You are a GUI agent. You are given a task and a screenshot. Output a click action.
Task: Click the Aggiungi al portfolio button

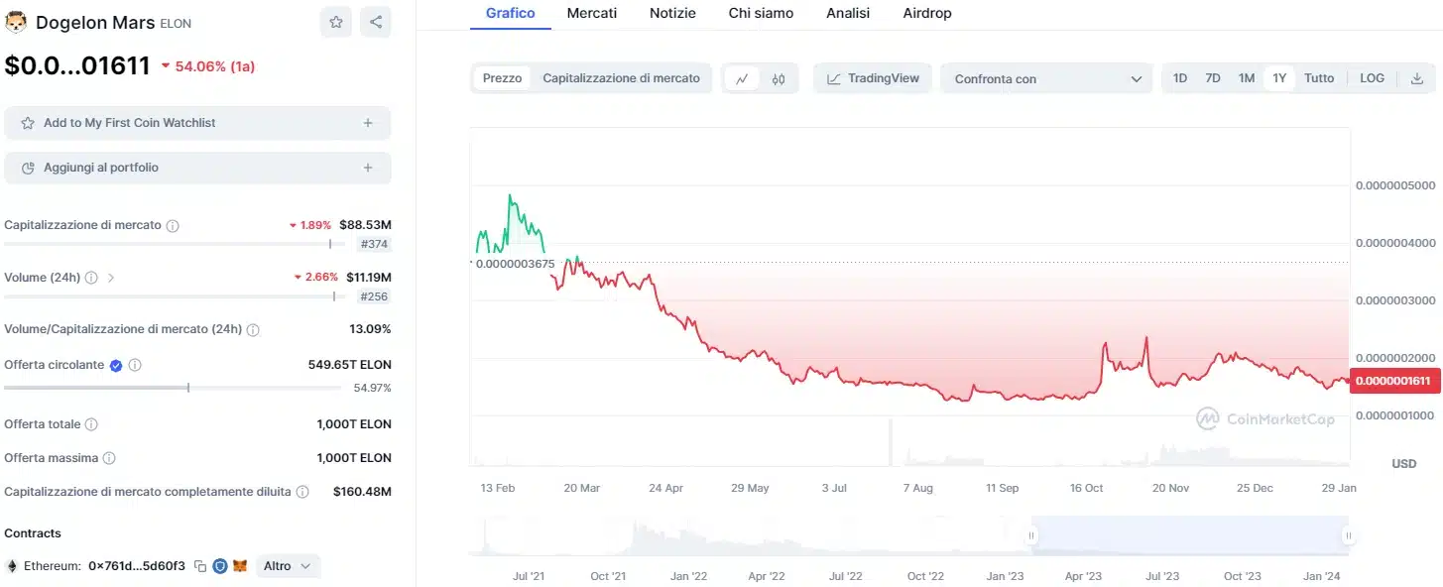click(x=197, y=168)
